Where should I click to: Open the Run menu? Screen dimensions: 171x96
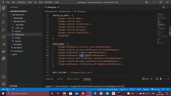pos(41,2)
